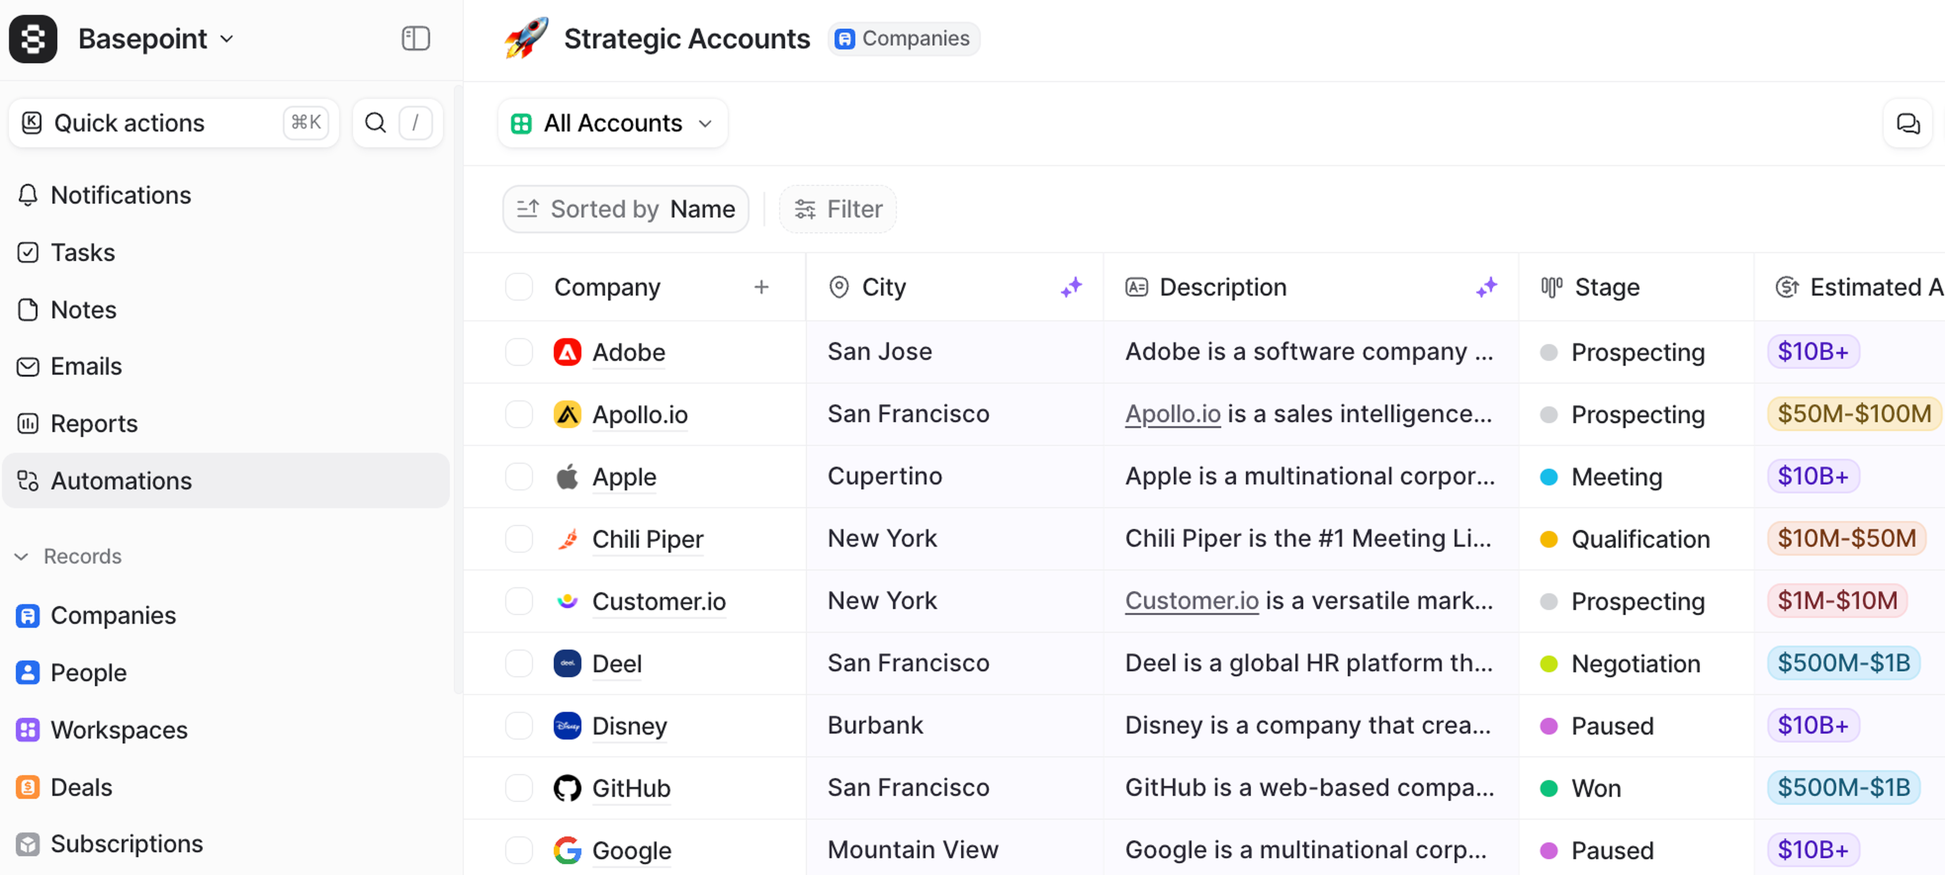Click the City column AI sparkle icon
The image size is (1945, 875).
tap(1071, 287)
